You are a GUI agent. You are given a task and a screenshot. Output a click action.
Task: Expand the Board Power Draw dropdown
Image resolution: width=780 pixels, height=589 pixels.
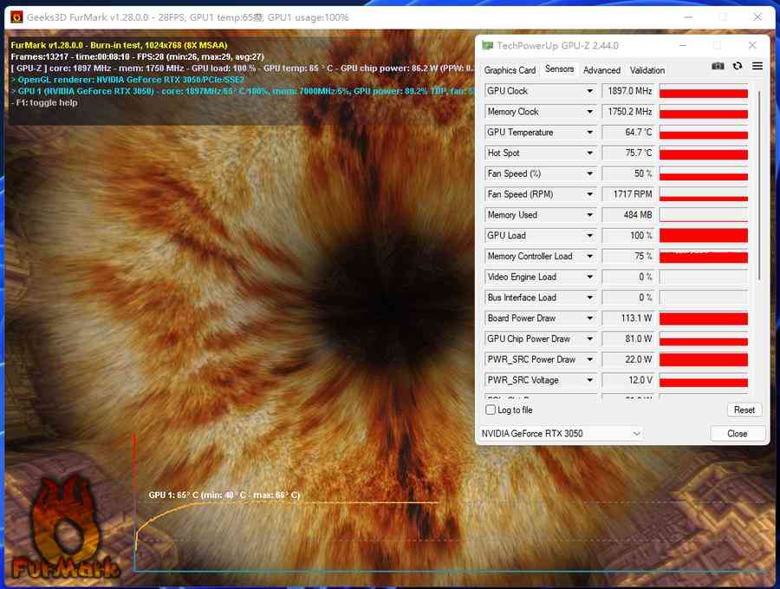tap(590, 318)
